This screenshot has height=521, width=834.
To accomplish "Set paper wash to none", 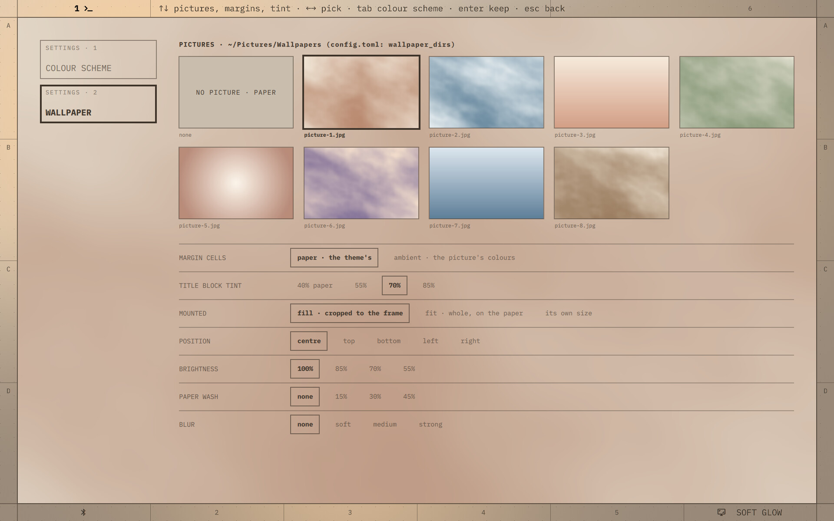I will tap(305, 396).
